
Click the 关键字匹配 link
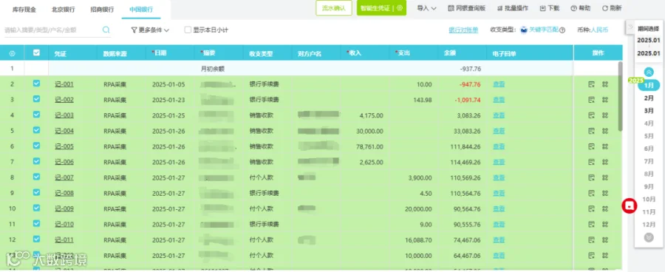click(x=544, y=30)
